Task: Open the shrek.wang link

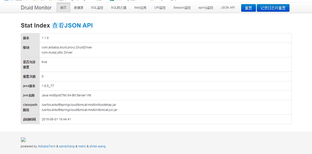Action: pos(97,146)
